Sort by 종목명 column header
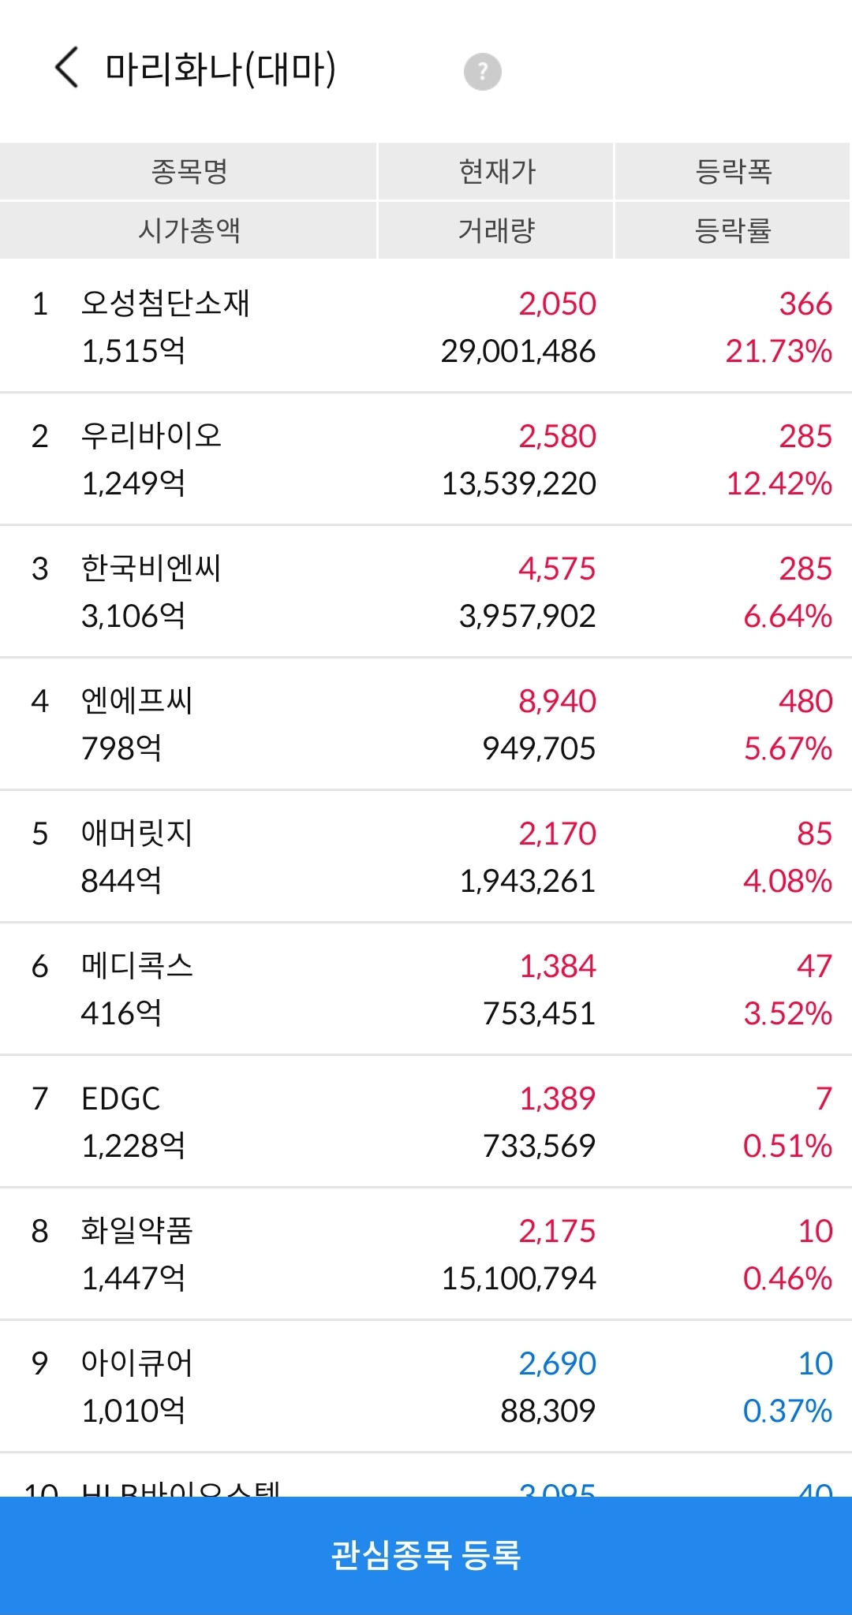 point(189,171)
